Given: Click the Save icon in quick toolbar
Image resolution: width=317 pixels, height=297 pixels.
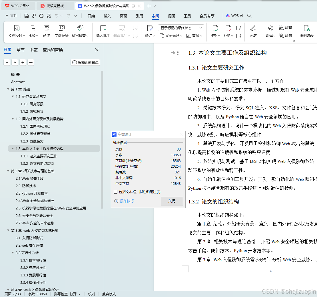Looking at the screenshot, I should click(27, 16).
